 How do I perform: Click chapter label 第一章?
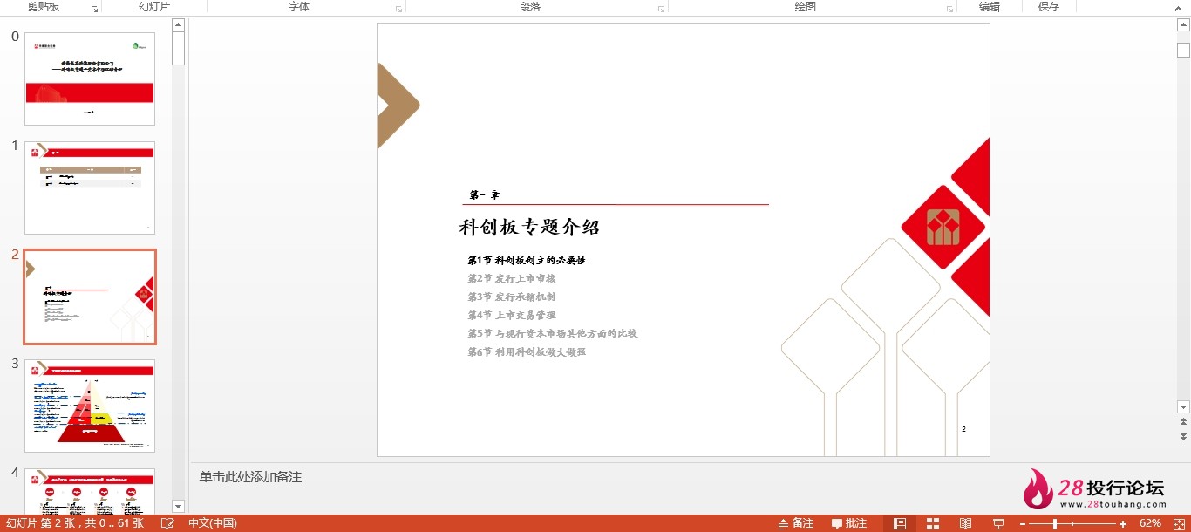pos(484,195)
